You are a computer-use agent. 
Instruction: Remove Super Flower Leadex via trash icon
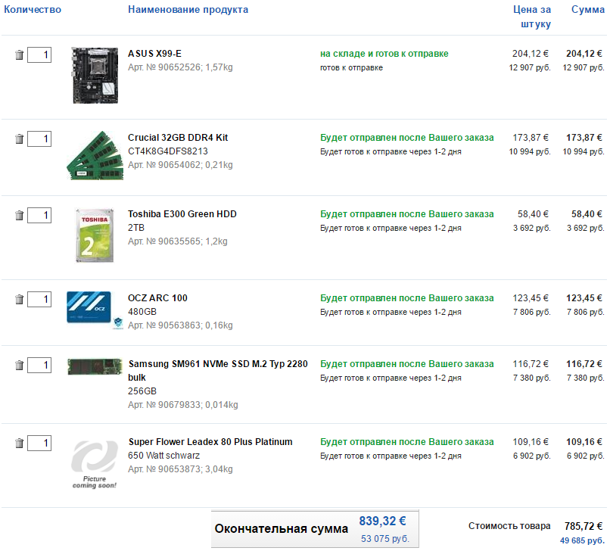pyautogui.click(x=20, y=443)
